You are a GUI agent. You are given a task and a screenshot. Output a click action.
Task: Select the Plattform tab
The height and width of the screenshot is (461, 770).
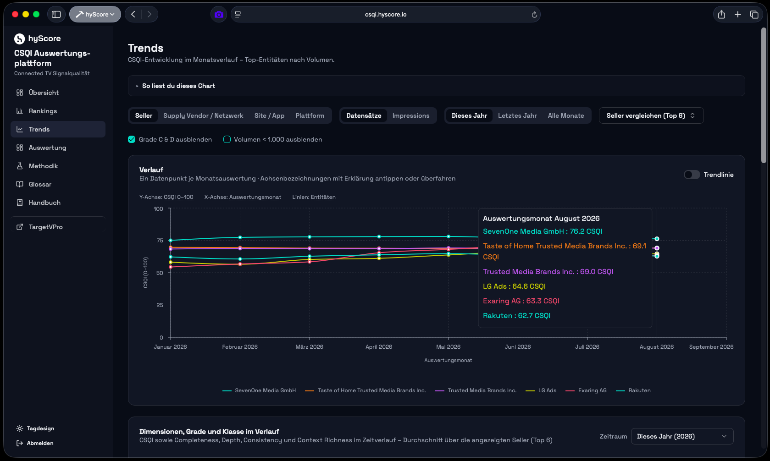click(x=310, y=115)
